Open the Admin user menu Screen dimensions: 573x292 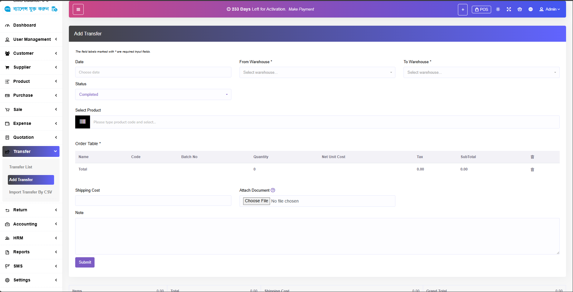(550, 9)
